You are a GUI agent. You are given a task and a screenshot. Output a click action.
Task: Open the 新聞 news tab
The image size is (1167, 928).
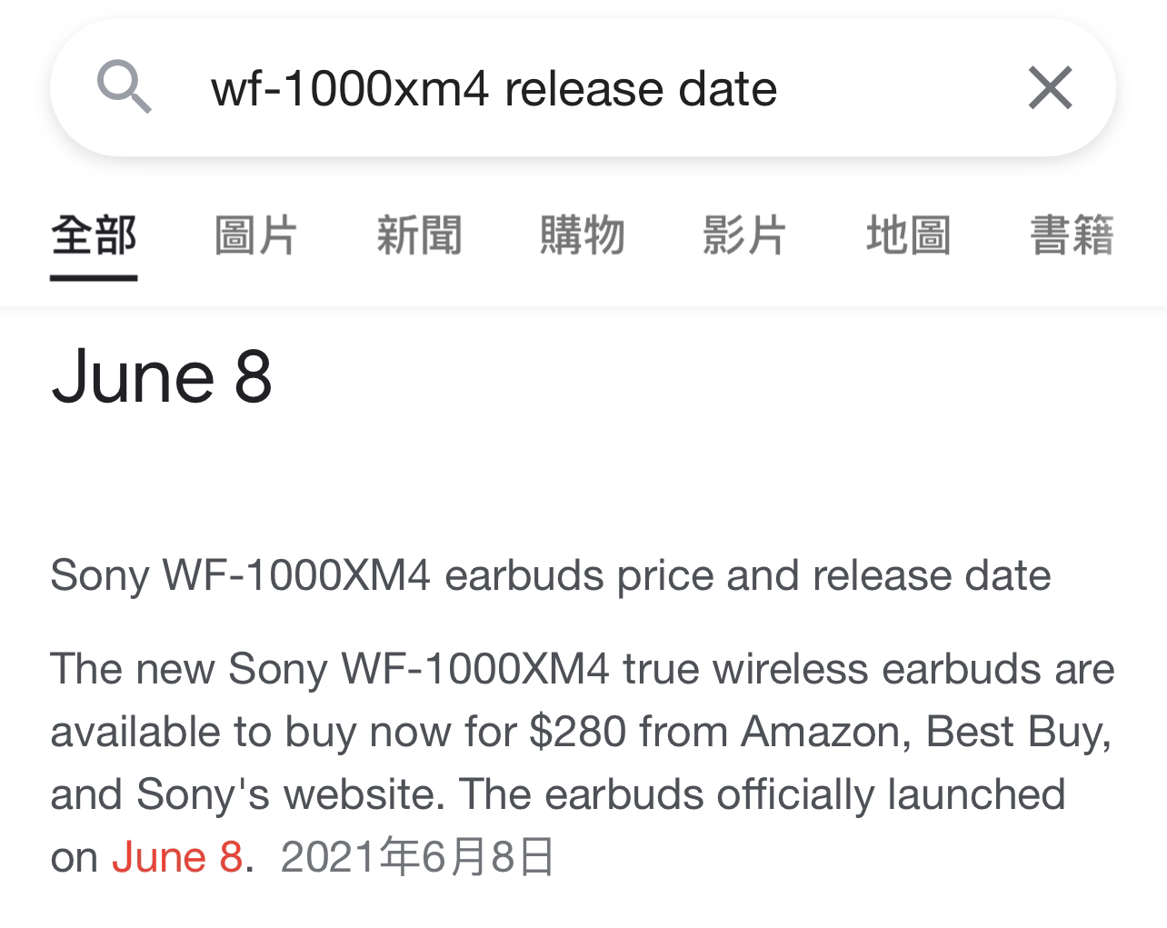click(419, 236)
